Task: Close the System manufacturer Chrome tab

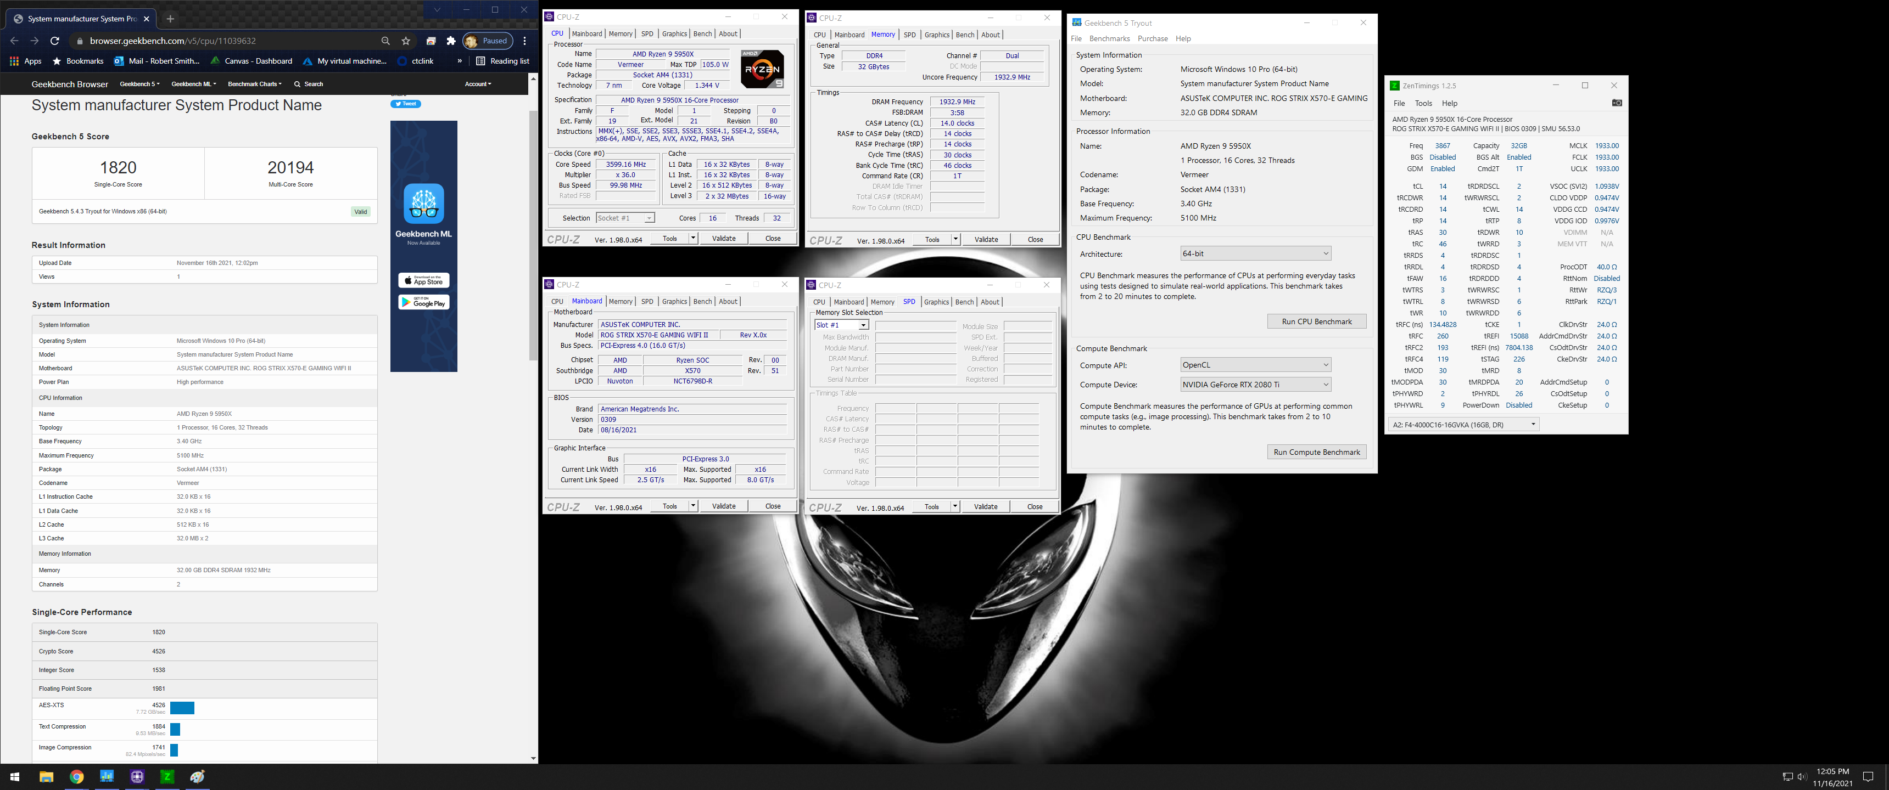Action: pos(147,18)
